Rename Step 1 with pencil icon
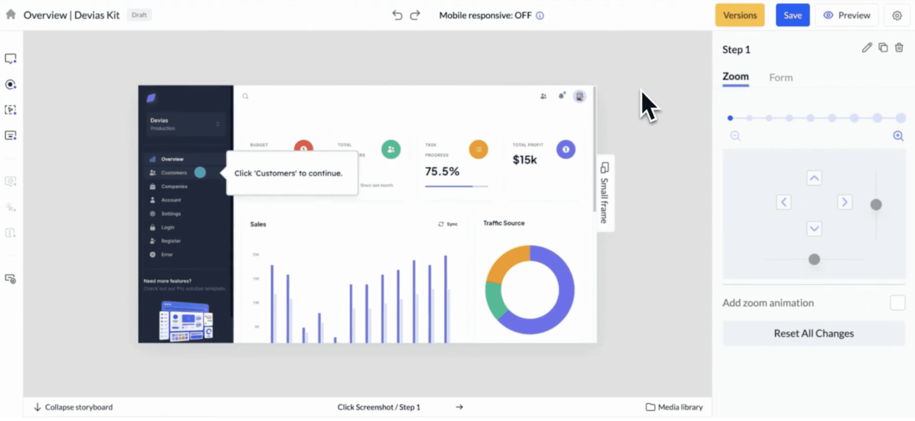Viewport: 915px width, 421px height. click(867, 48)
